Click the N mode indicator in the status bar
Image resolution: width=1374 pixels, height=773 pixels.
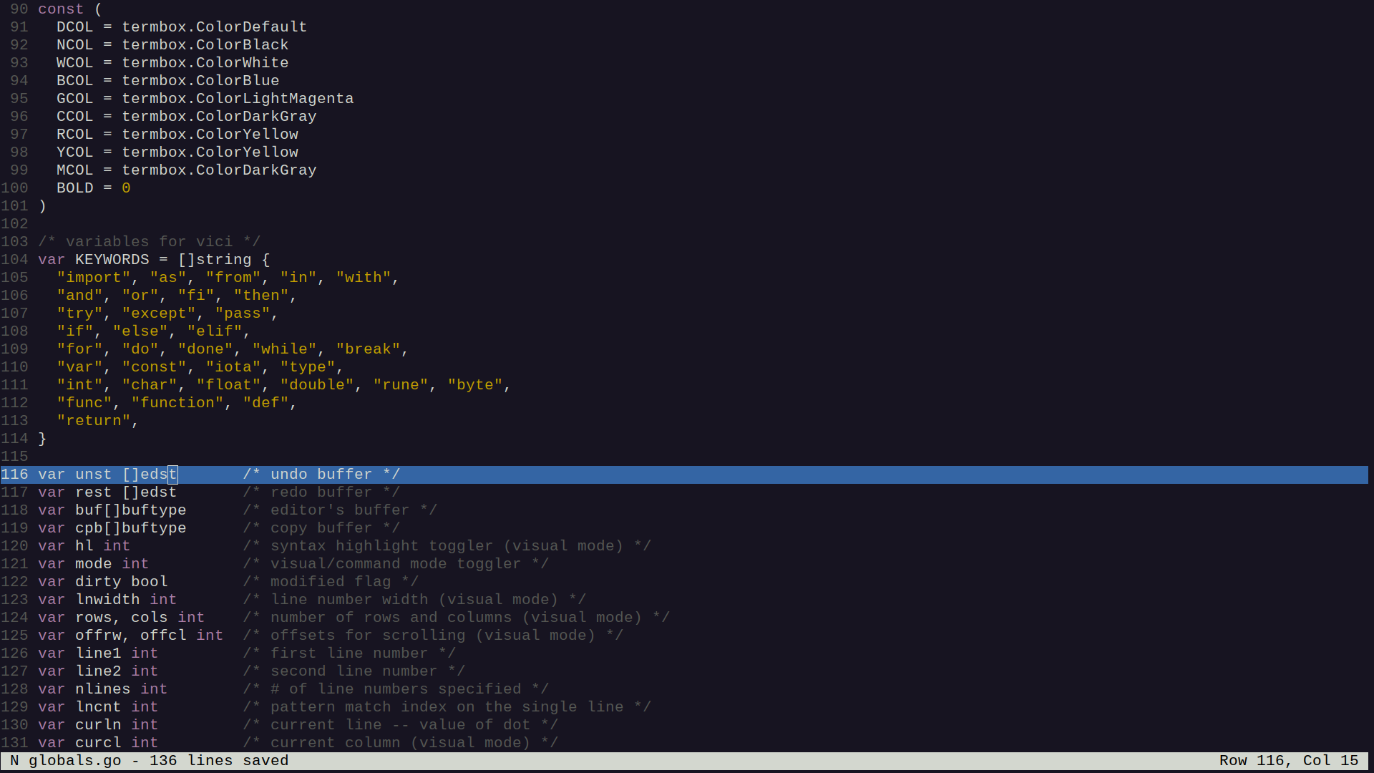pyautogui.click(x=14, y=761)
